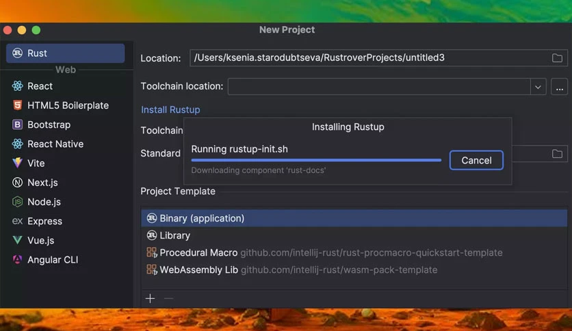Screen dimensions: 572x331
Task: Click the Procedural Macro template icon
Action: (152, 252)
